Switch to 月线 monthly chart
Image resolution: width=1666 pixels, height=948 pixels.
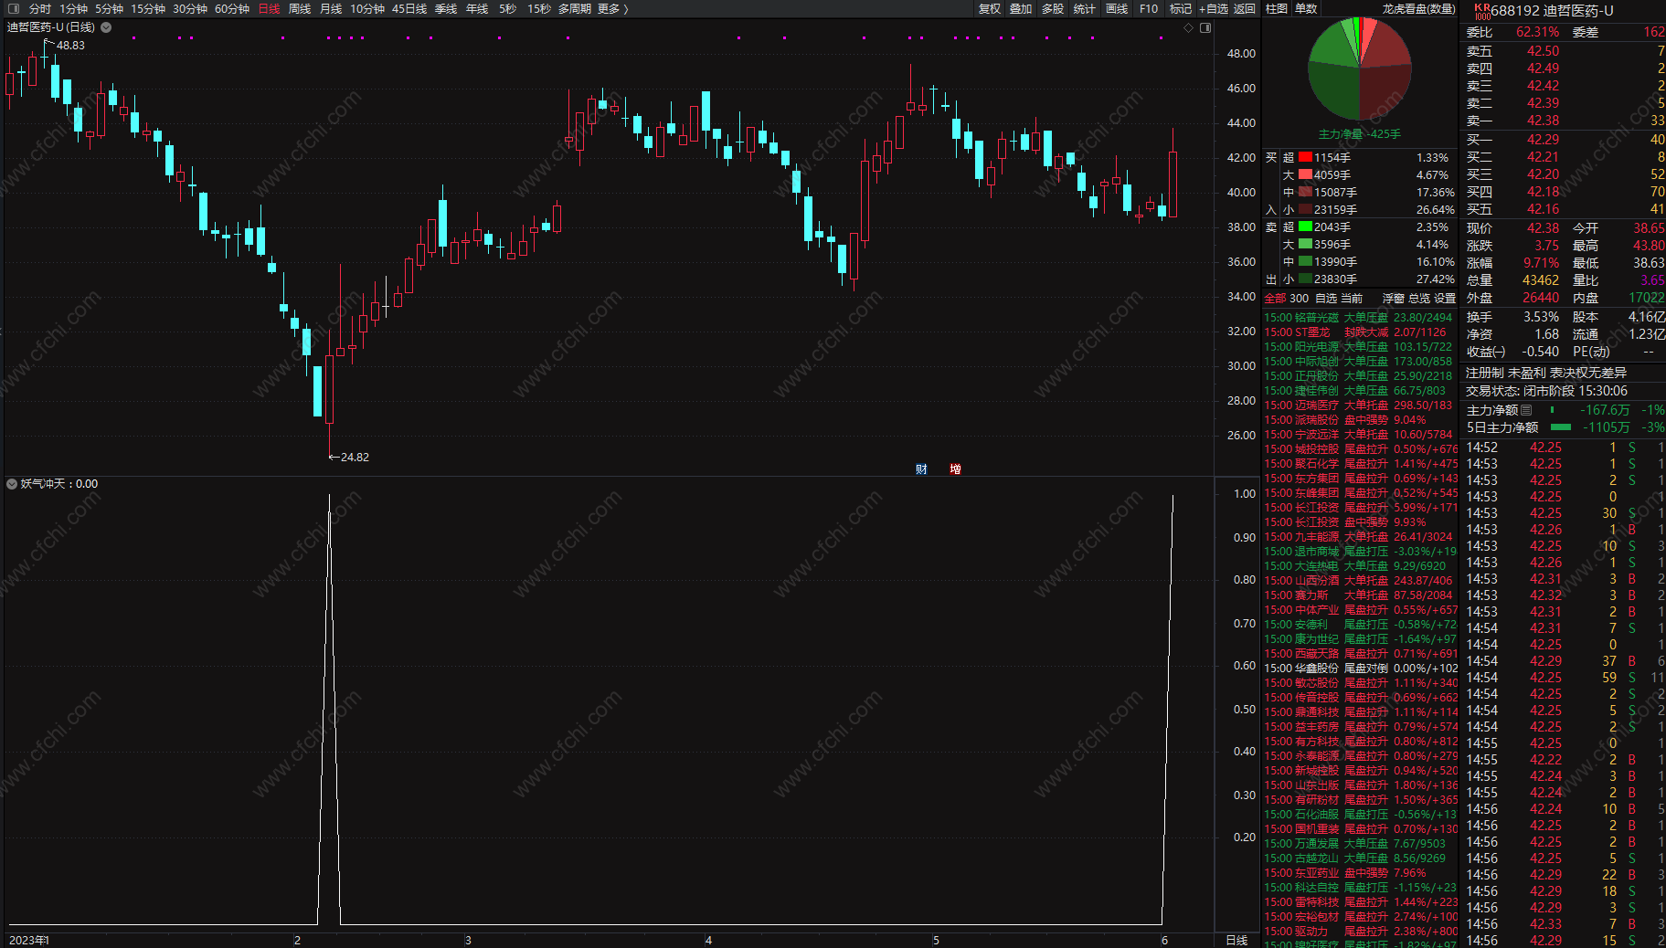click(331, 8)
